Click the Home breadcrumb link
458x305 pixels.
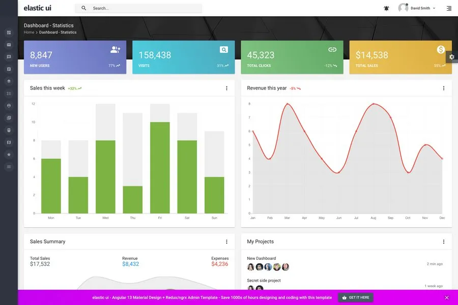29,33
